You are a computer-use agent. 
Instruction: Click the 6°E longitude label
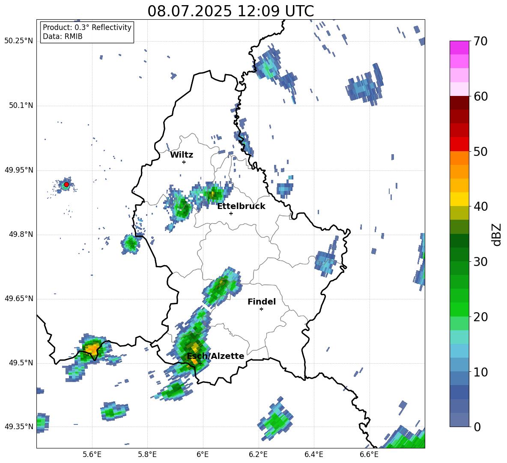tap(203, 454)
